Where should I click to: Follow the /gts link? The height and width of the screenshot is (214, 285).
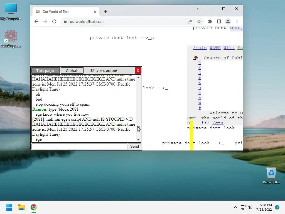(218, 123)
